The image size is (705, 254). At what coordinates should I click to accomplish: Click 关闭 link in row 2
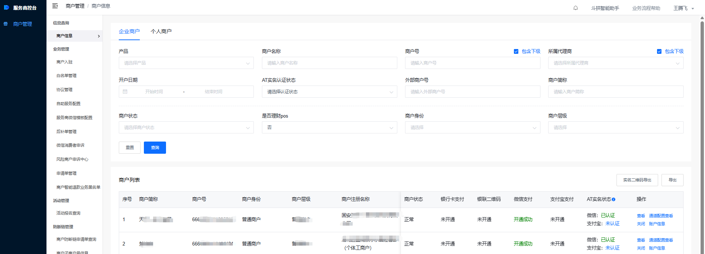point(641,248)
